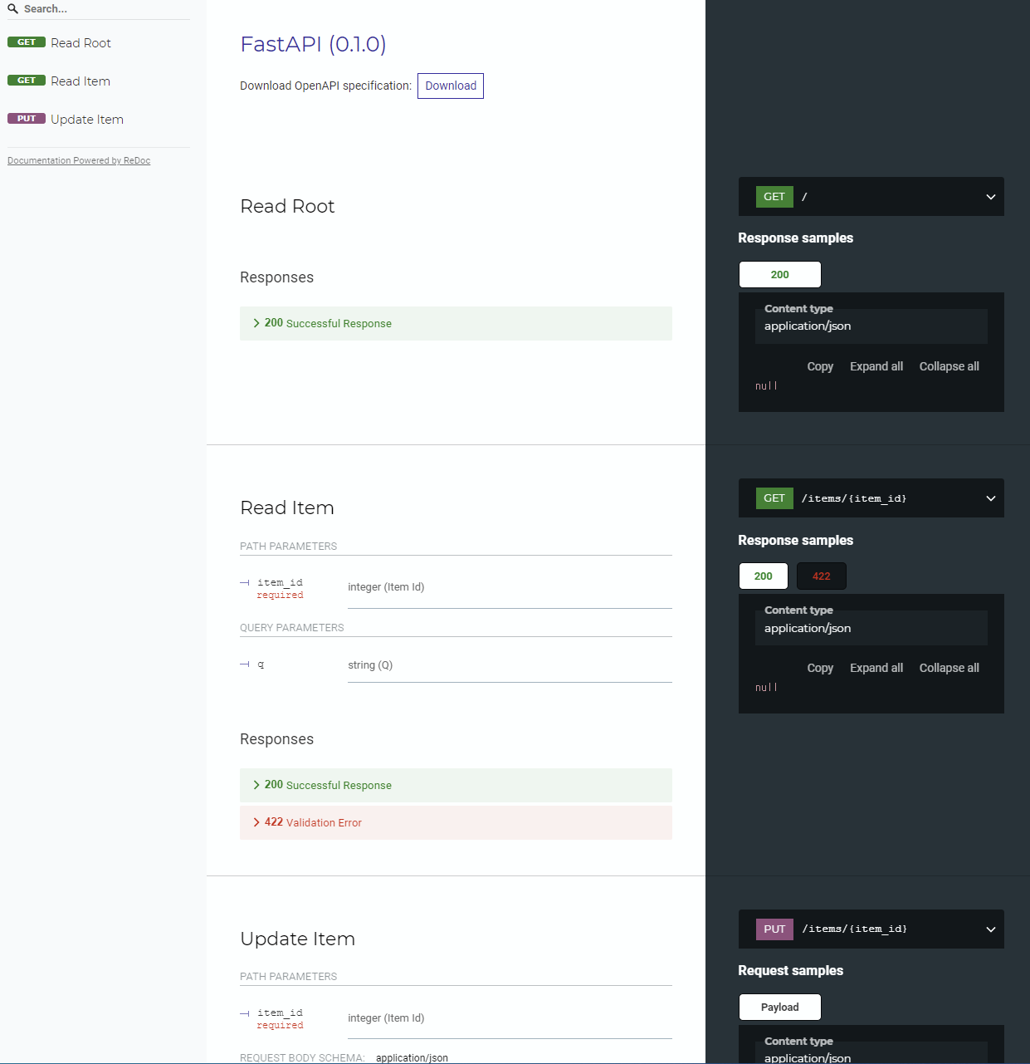Click the q query parameter
This screenshot has width=1030, height=1064.
(261, 664)
